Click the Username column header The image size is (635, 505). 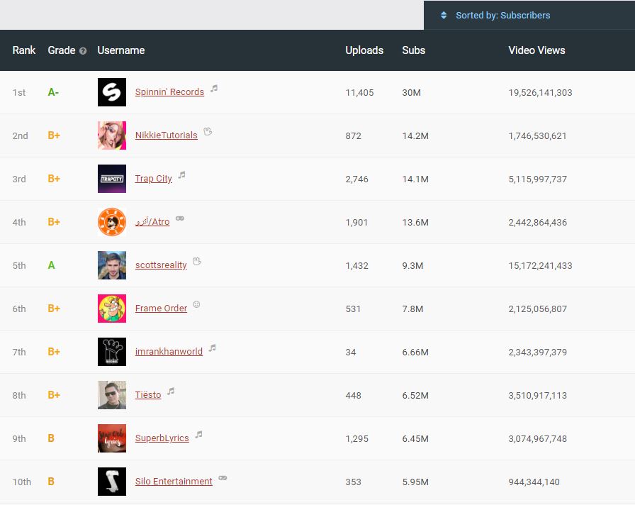pos(121,50)
